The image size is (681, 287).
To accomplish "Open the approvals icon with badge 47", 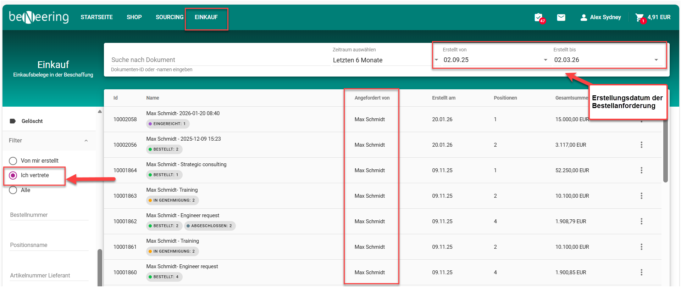I will point(538,17).
